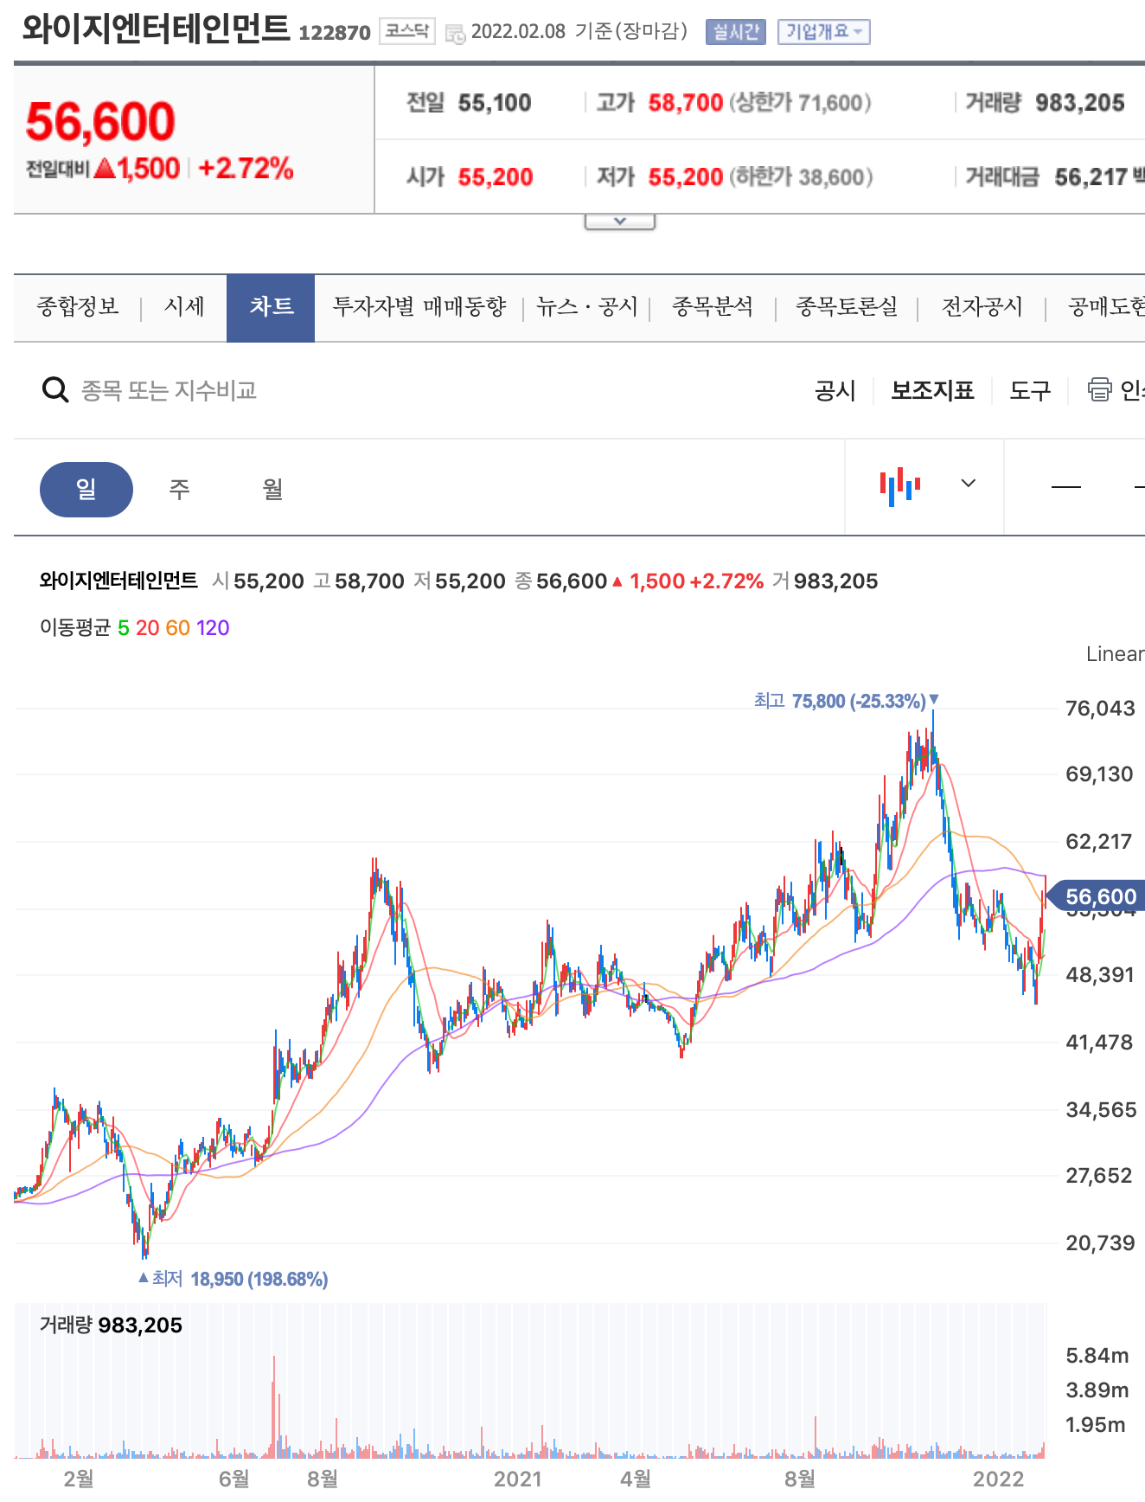This screenshot has height=1502, width=1145.
Task: Open the 투자자별 매매동향 tab
Action: [419, 307]
